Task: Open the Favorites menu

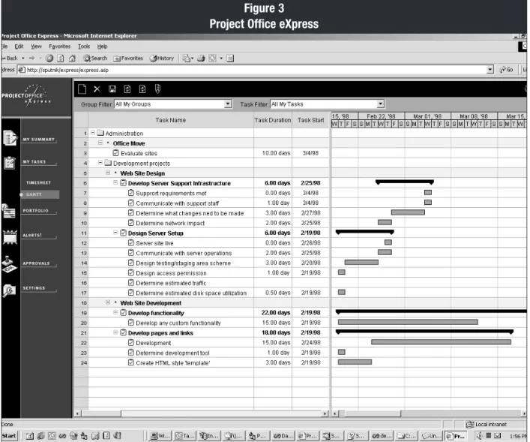Action: (60, 47)
